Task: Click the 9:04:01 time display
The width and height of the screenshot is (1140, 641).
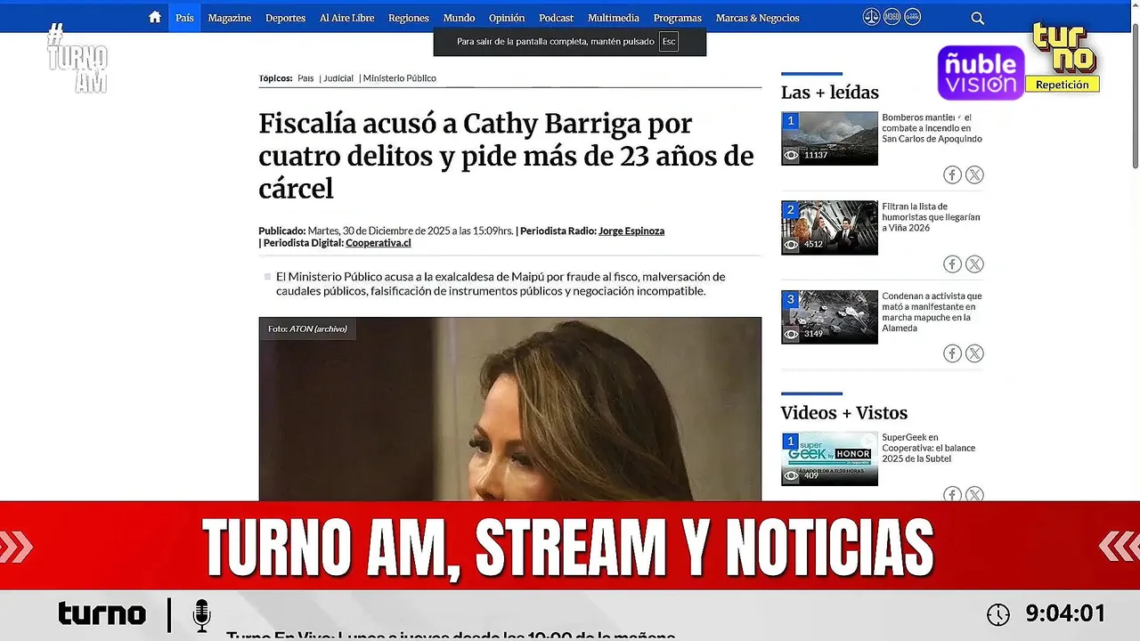Action: tap(1065, 614)
